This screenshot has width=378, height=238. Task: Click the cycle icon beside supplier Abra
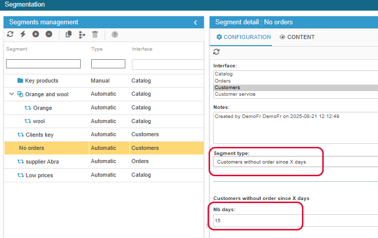[20, 162]
